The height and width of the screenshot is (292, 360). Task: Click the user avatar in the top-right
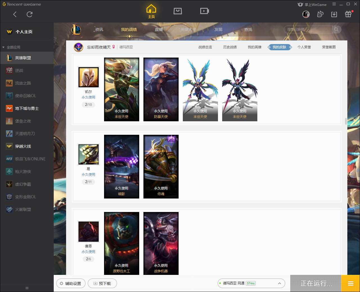[x=306, y=14]
